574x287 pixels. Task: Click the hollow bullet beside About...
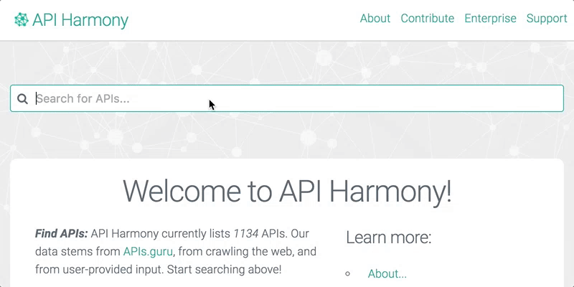tap(347, 273)
